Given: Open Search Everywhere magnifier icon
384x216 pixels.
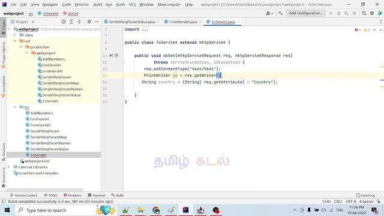Looking at the screenshot, I should click(364, 13).
